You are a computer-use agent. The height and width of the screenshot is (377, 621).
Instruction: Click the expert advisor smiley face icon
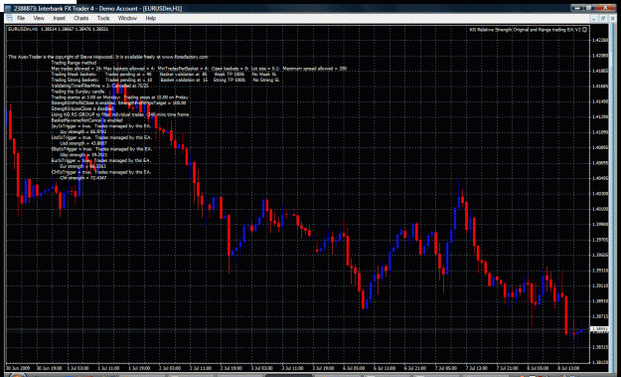(584, 29)
